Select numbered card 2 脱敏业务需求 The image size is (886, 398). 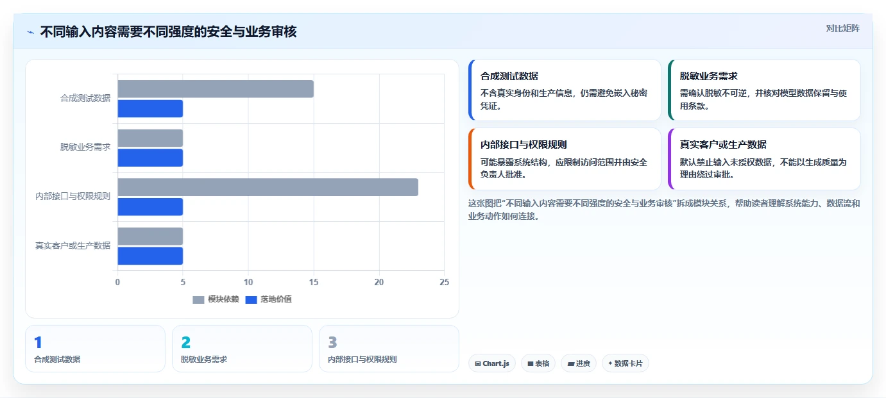[x=242, y=349]
